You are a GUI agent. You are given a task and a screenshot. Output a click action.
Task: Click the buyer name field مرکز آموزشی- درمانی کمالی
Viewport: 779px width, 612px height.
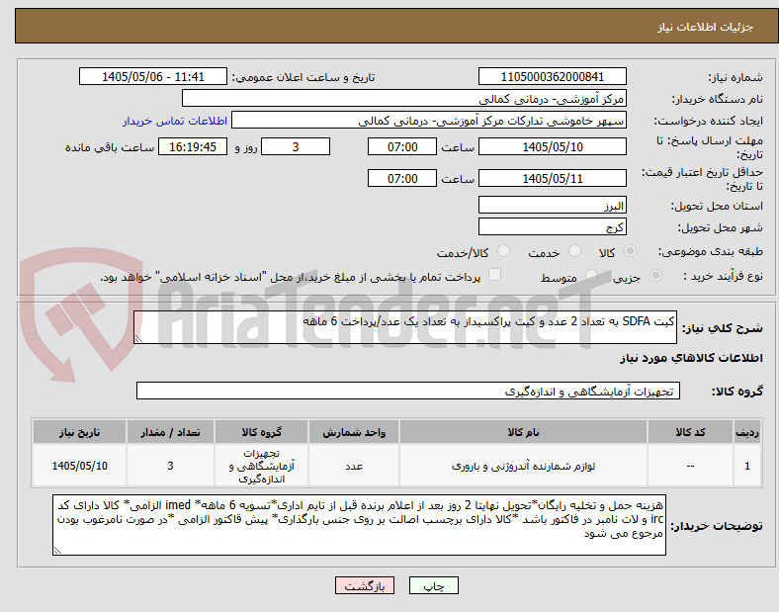404,98
